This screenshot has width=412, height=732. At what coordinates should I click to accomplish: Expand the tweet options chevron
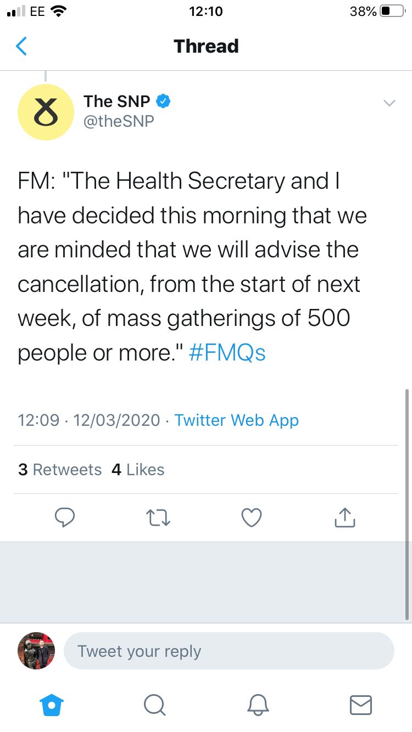tap(389, 103)
